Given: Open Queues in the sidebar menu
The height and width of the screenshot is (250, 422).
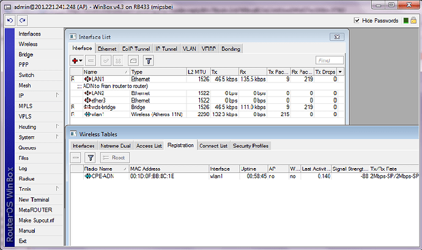Looking at the screenshot, I should click(39, 148).
